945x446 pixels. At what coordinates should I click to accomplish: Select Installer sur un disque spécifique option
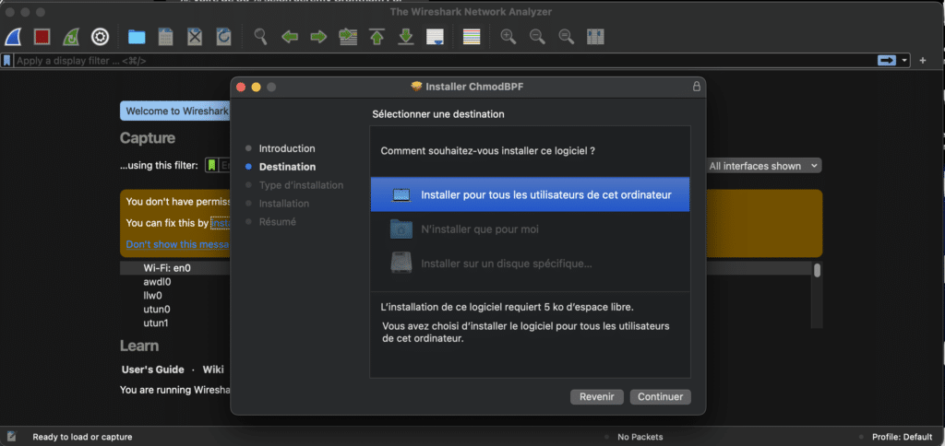(531, 264)
